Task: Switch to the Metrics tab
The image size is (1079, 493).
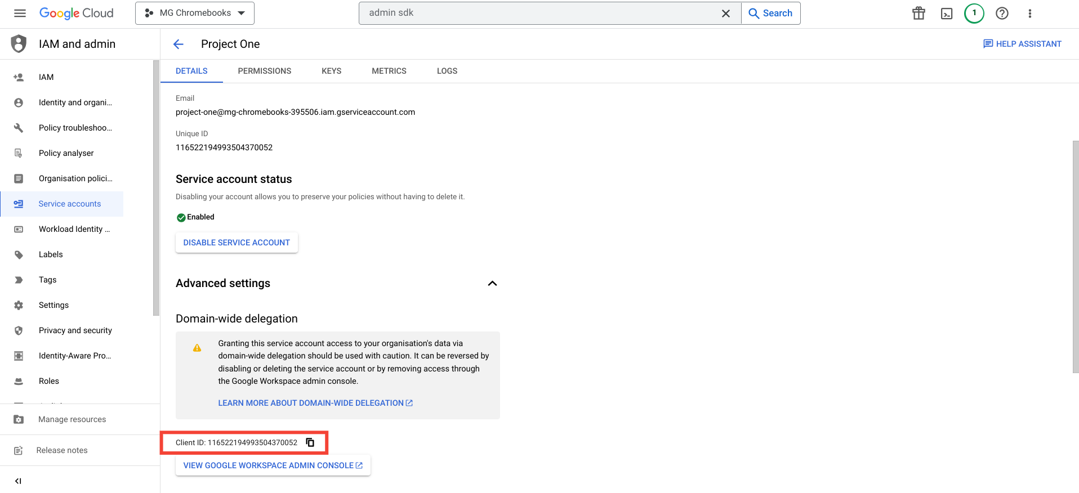Action: tap(389, 71)
